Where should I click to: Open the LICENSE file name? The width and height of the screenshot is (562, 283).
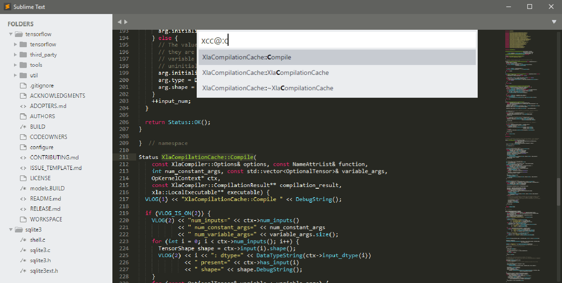(40, 178)
